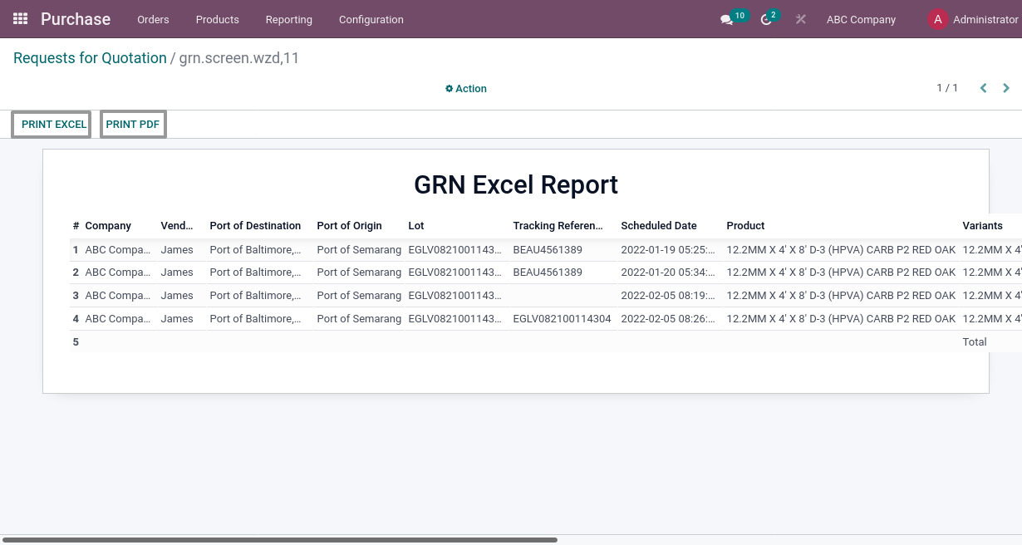Select row 4 with Tracking Reference EGLV082100114304

pyautogui.click(x=562, y=318)
